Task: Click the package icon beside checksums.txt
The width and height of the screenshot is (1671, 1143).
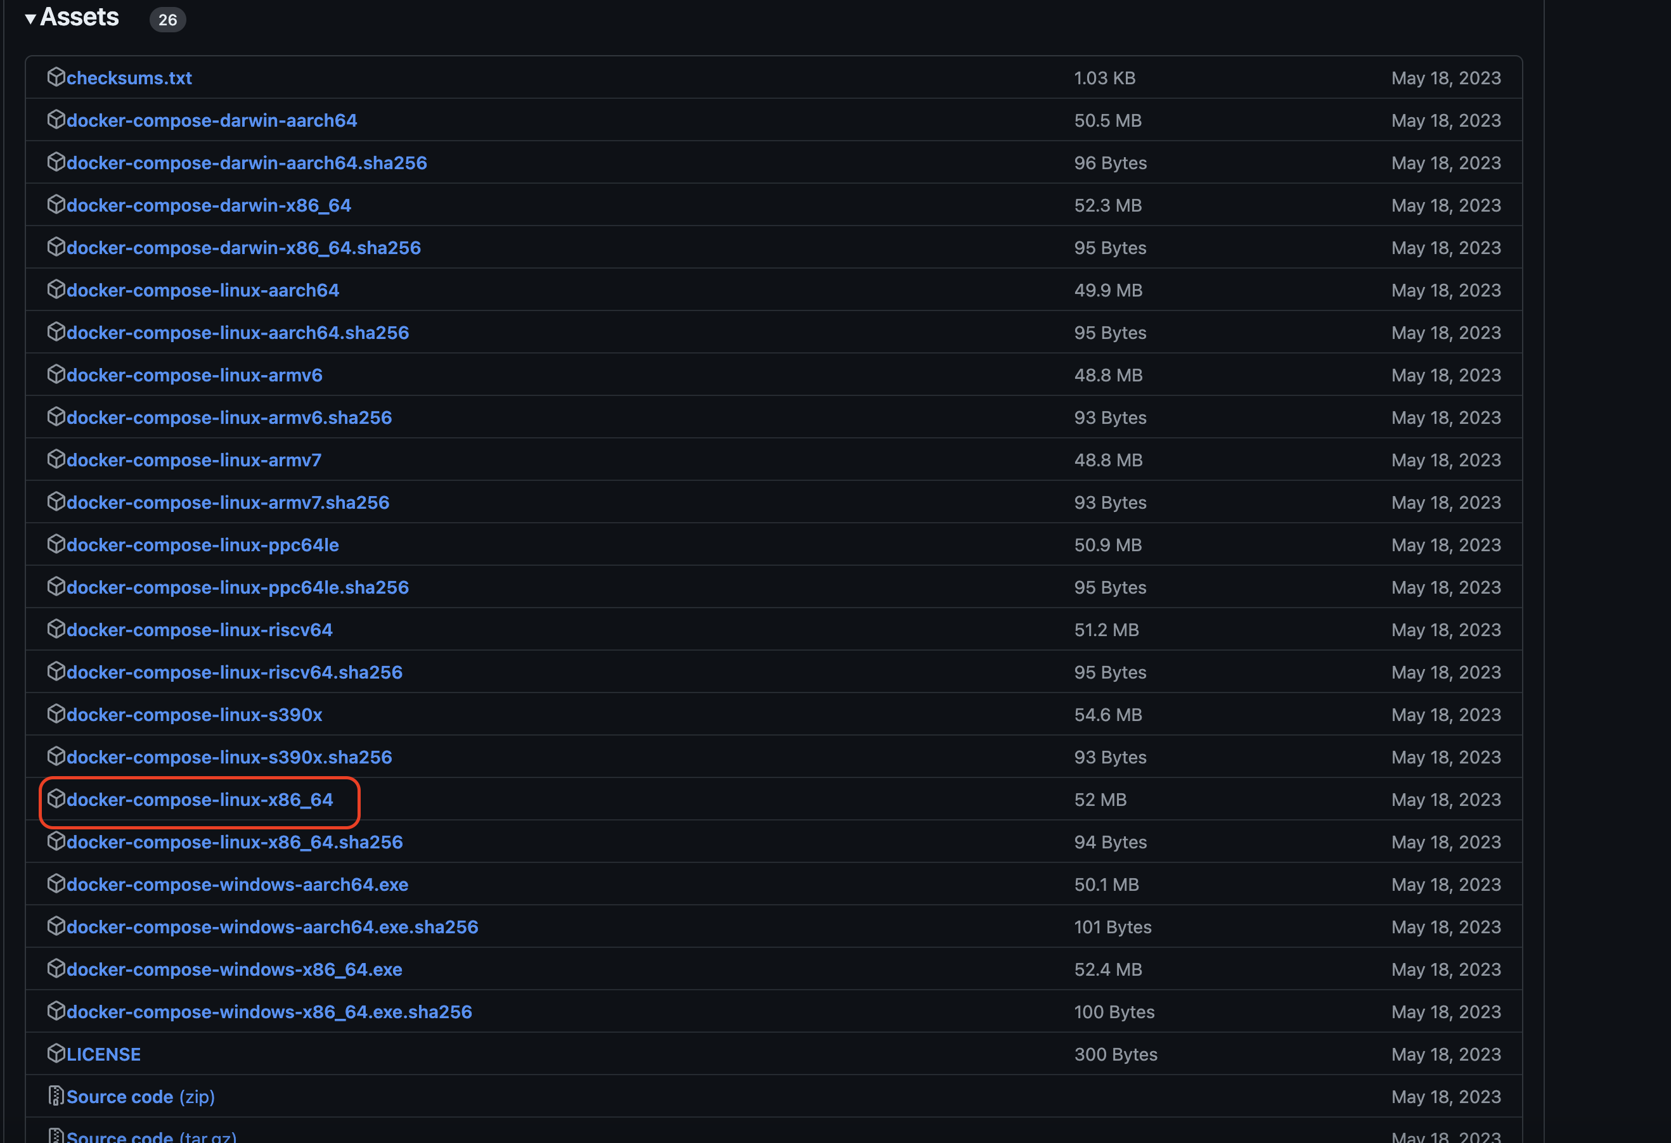Action: [56, 77]
